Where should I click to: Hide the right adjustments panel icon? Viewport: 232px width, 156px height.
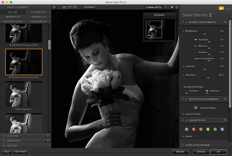177,7
